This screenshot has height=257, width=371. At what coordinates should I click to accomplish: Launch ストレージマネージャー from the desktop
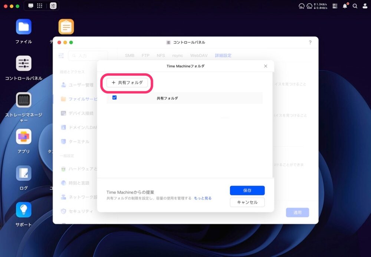coord(24,100)
